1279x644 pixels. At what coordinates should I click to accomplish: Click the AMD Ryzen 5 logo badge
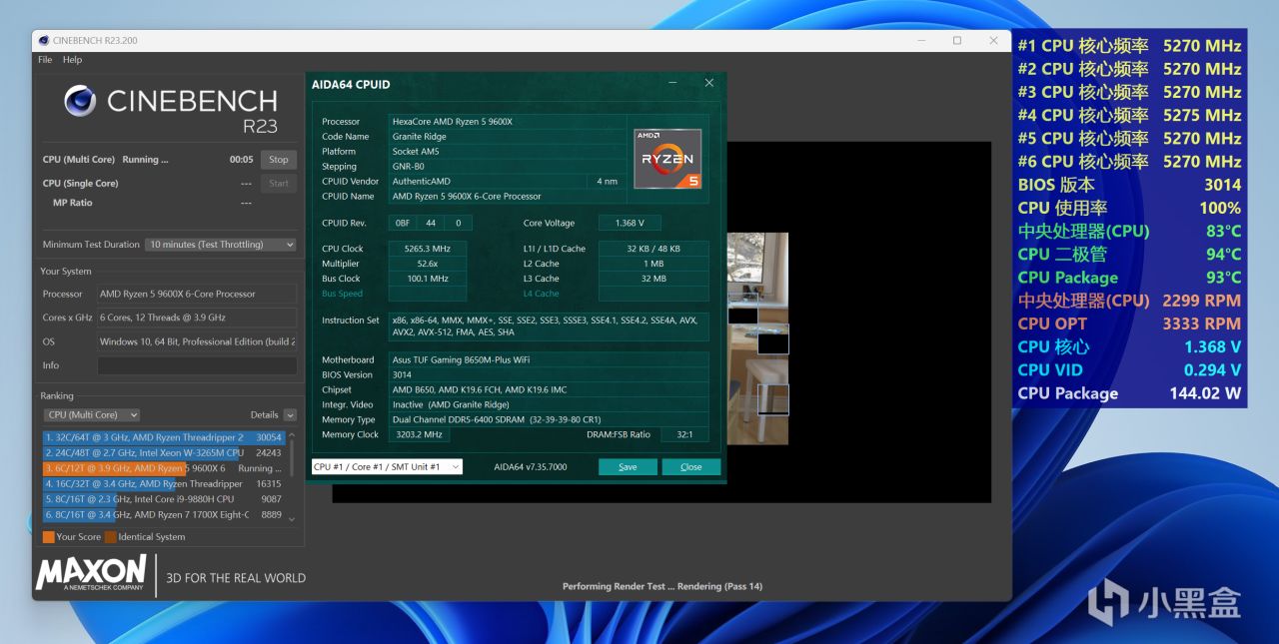coord(667,159)
